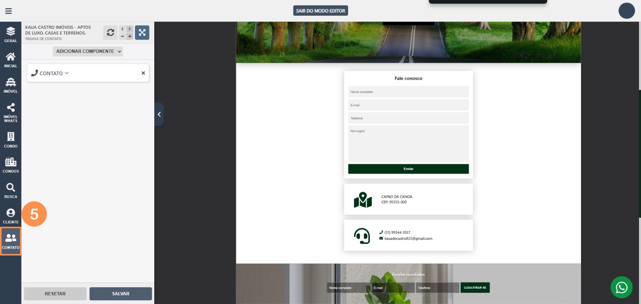The width and height of the screenshot is (641, 304).
Task: Toggle fullscreen expand icon in editor panel
Action: click(x=142, y=32)
